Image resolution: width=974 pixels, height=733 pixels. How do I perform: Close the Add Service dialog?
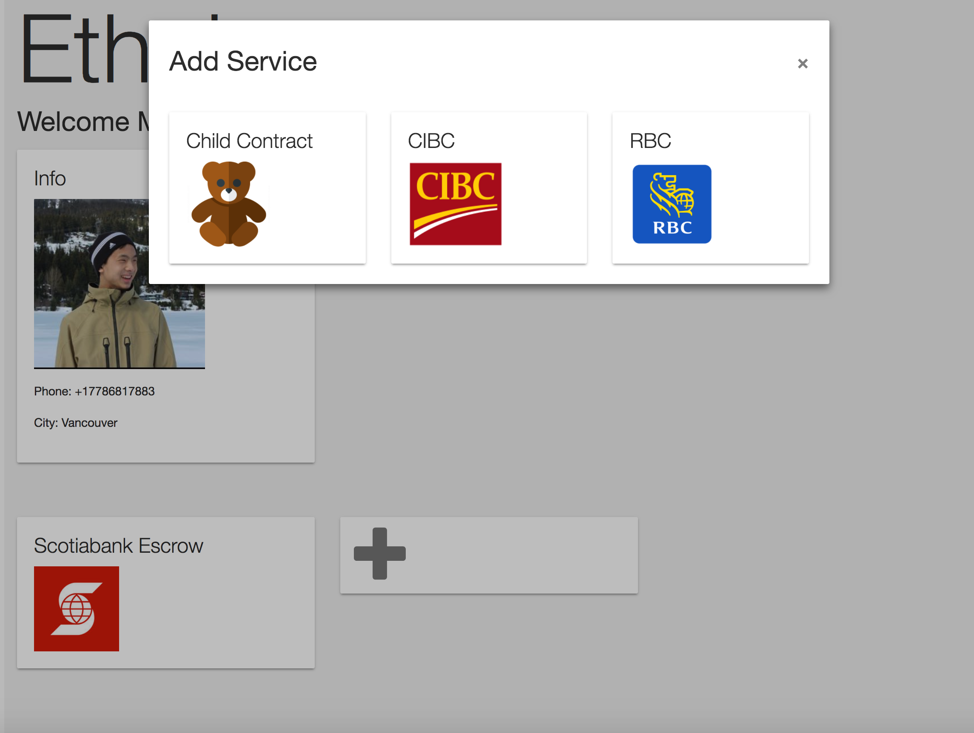(802, 63)
